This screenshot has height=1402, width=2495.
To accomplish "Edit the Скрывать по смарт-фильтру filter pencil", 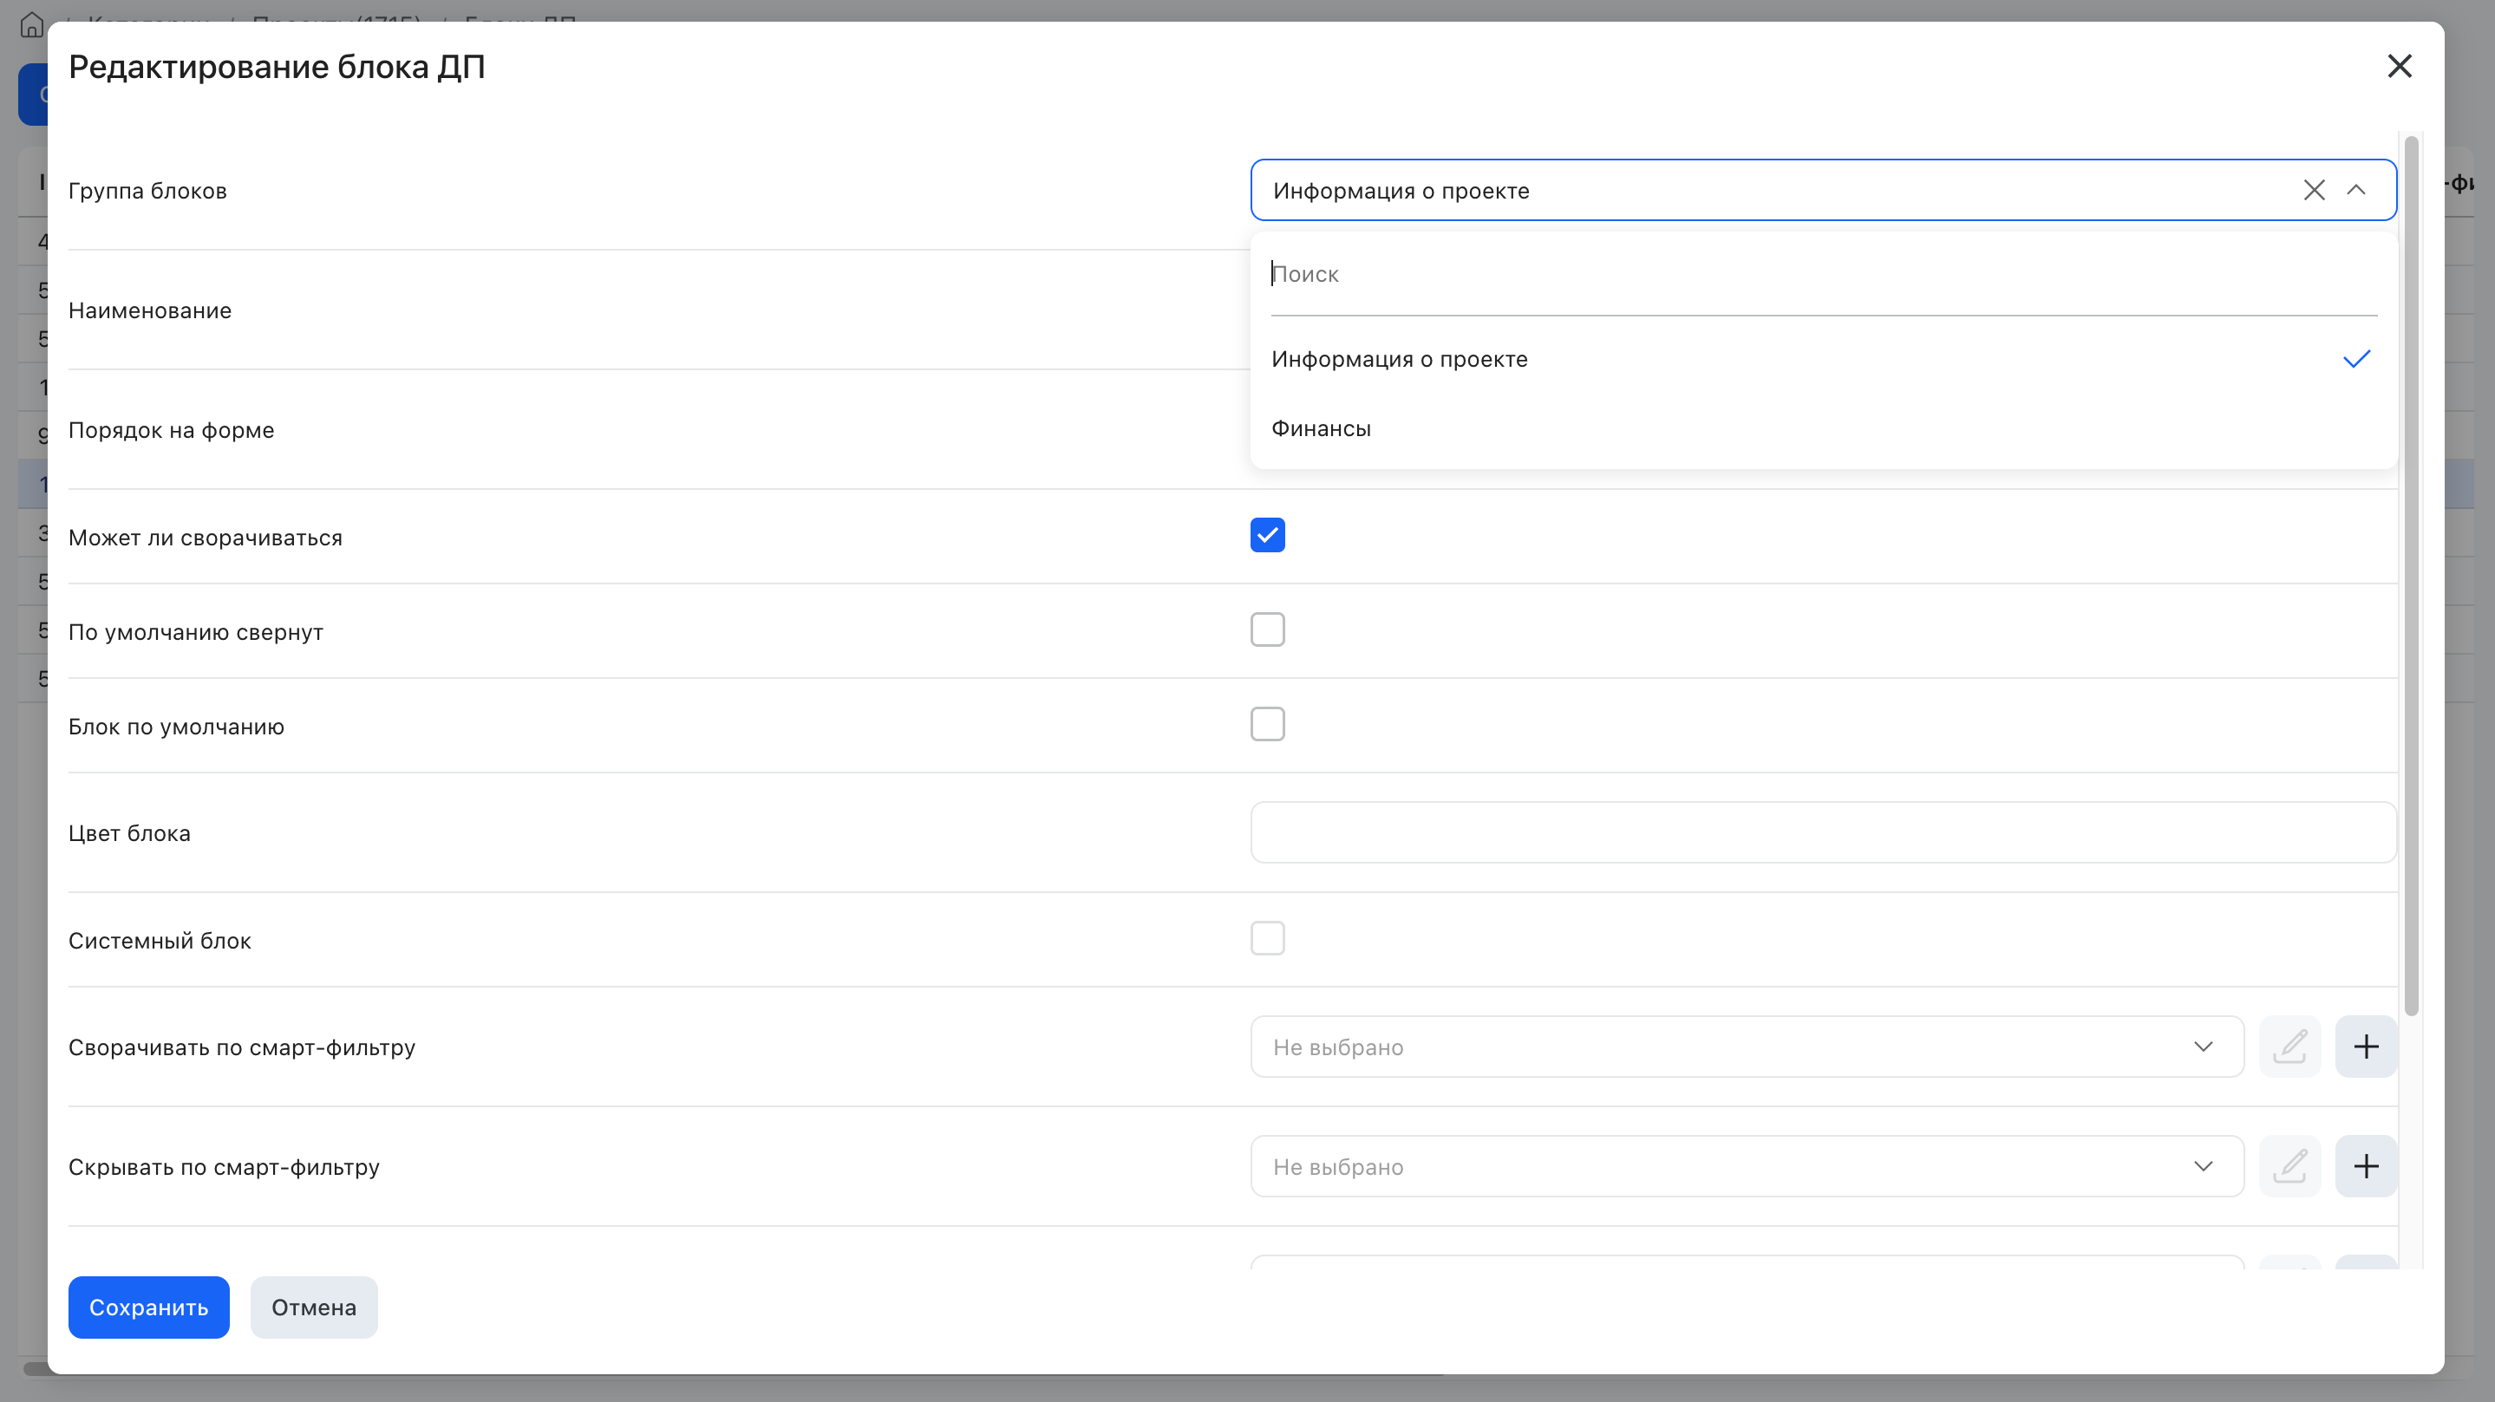I will (2289, 1167).
